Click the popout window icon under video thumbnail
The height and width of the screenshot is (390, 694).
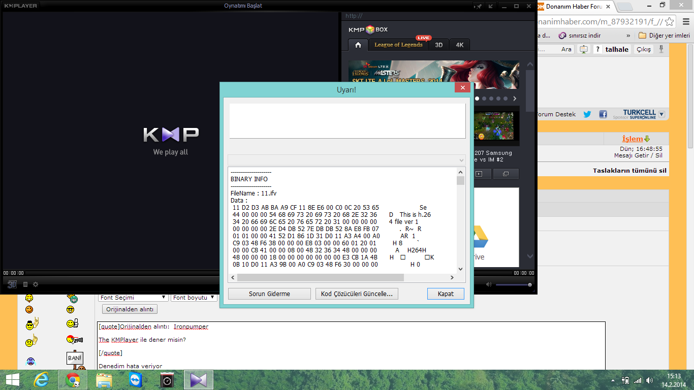coord(506,174)
